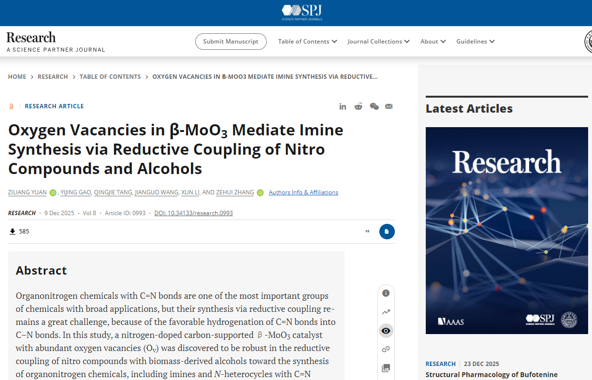
Task: Go to HOME in breadcrumb
Action: click(17, 77)
